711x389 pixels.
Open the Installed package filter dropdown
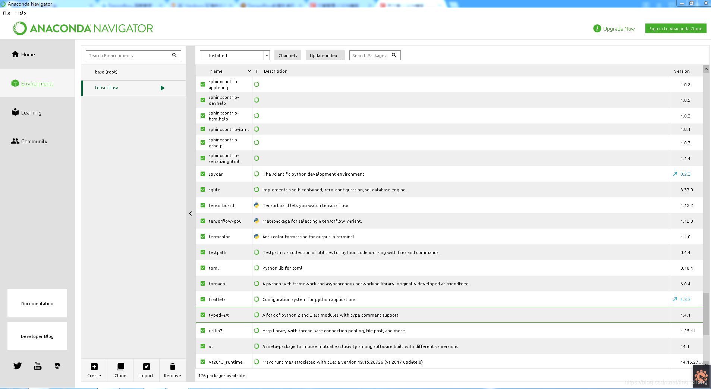click(235, 55)
